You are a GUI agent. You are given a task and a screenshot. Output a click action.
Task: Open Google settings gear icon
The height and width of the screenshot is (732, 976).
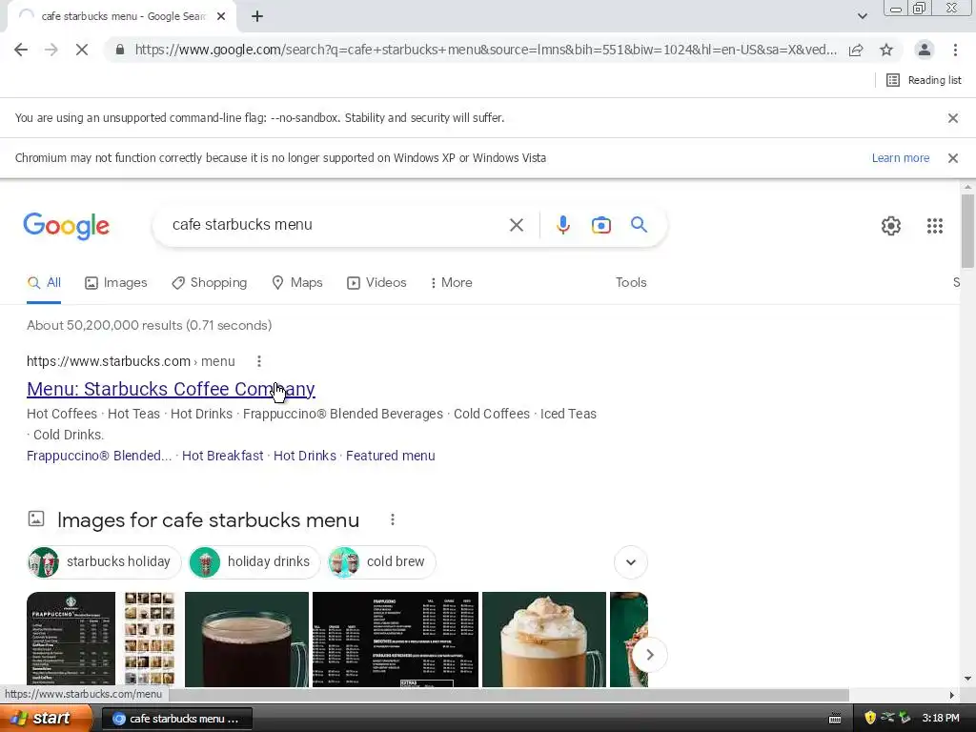[891, 225]
